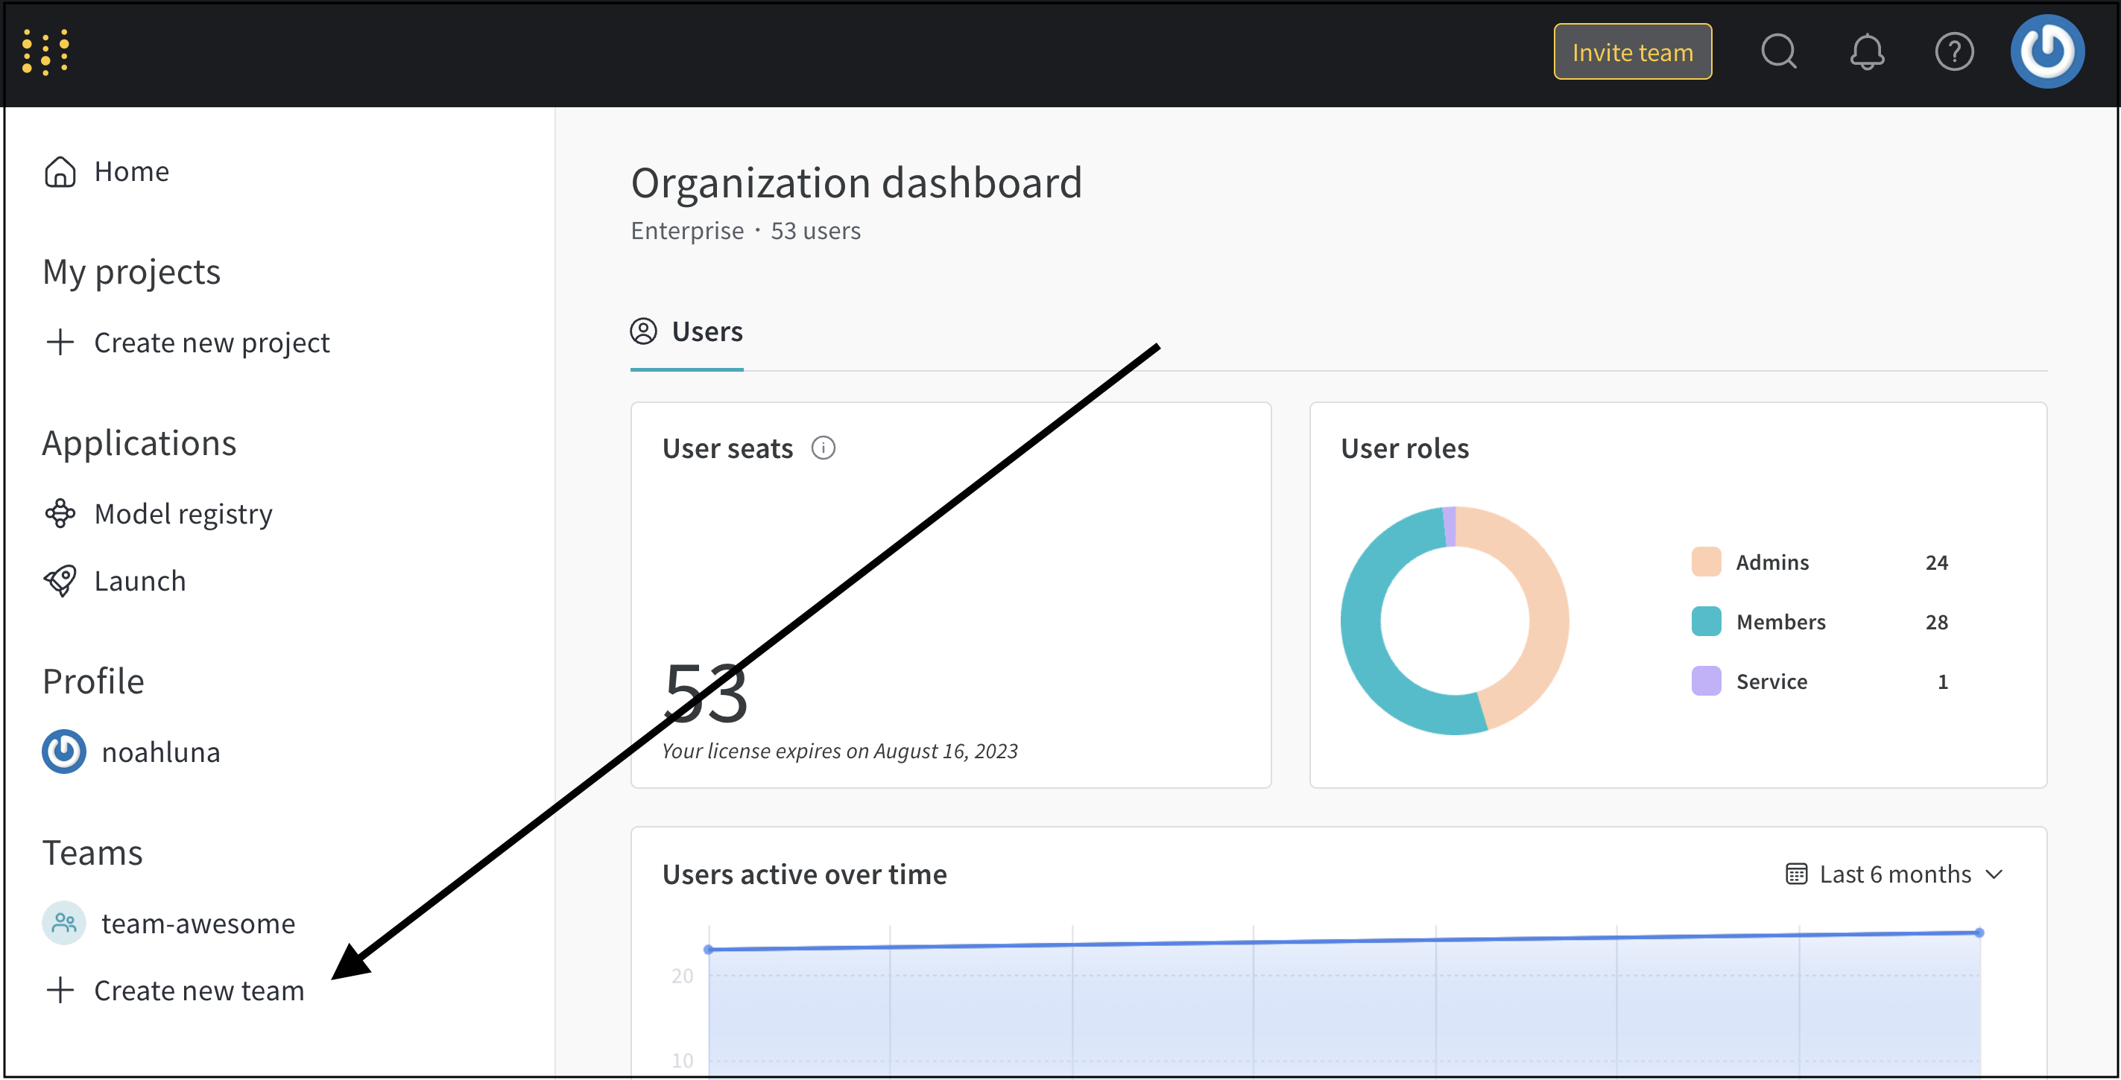Image resolution: width=2121 pixels, height=1080 pixels.
Task: Click the Model registry icon
Action: tap(60, 513)
